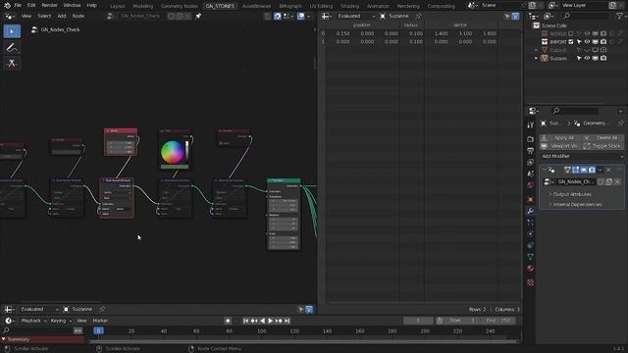This screenshot has width=628, height=353.
Task: Open the Object Data green triangle tab
Action: click(530, 257)
